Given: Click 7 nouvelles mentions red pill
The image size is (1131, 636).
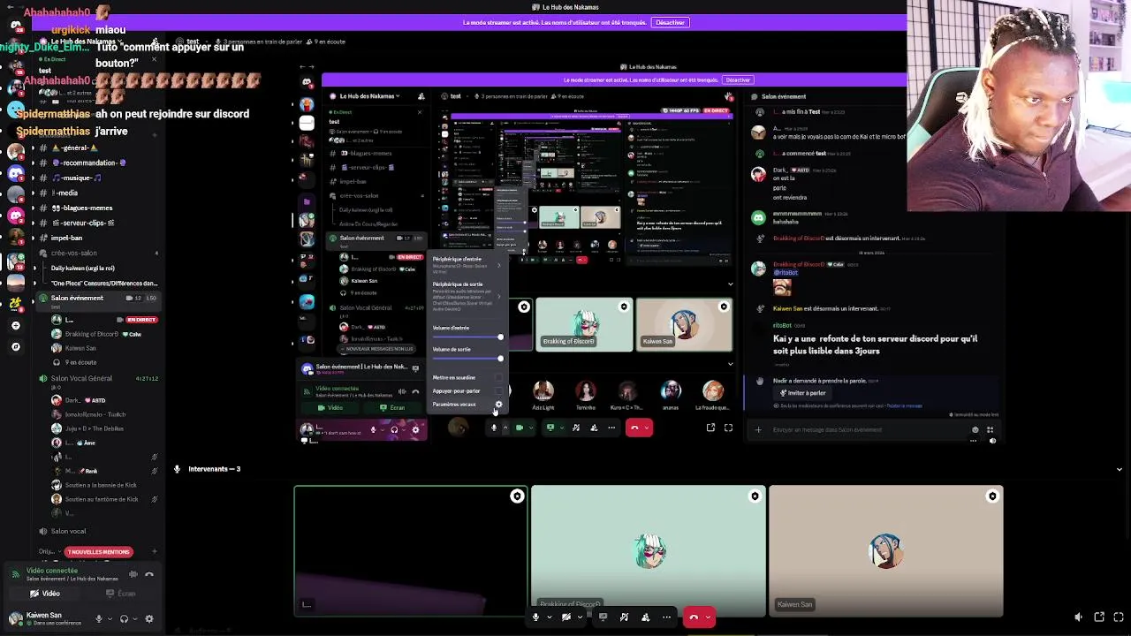Looking at the screenshot, I should (x=99, y=552).
